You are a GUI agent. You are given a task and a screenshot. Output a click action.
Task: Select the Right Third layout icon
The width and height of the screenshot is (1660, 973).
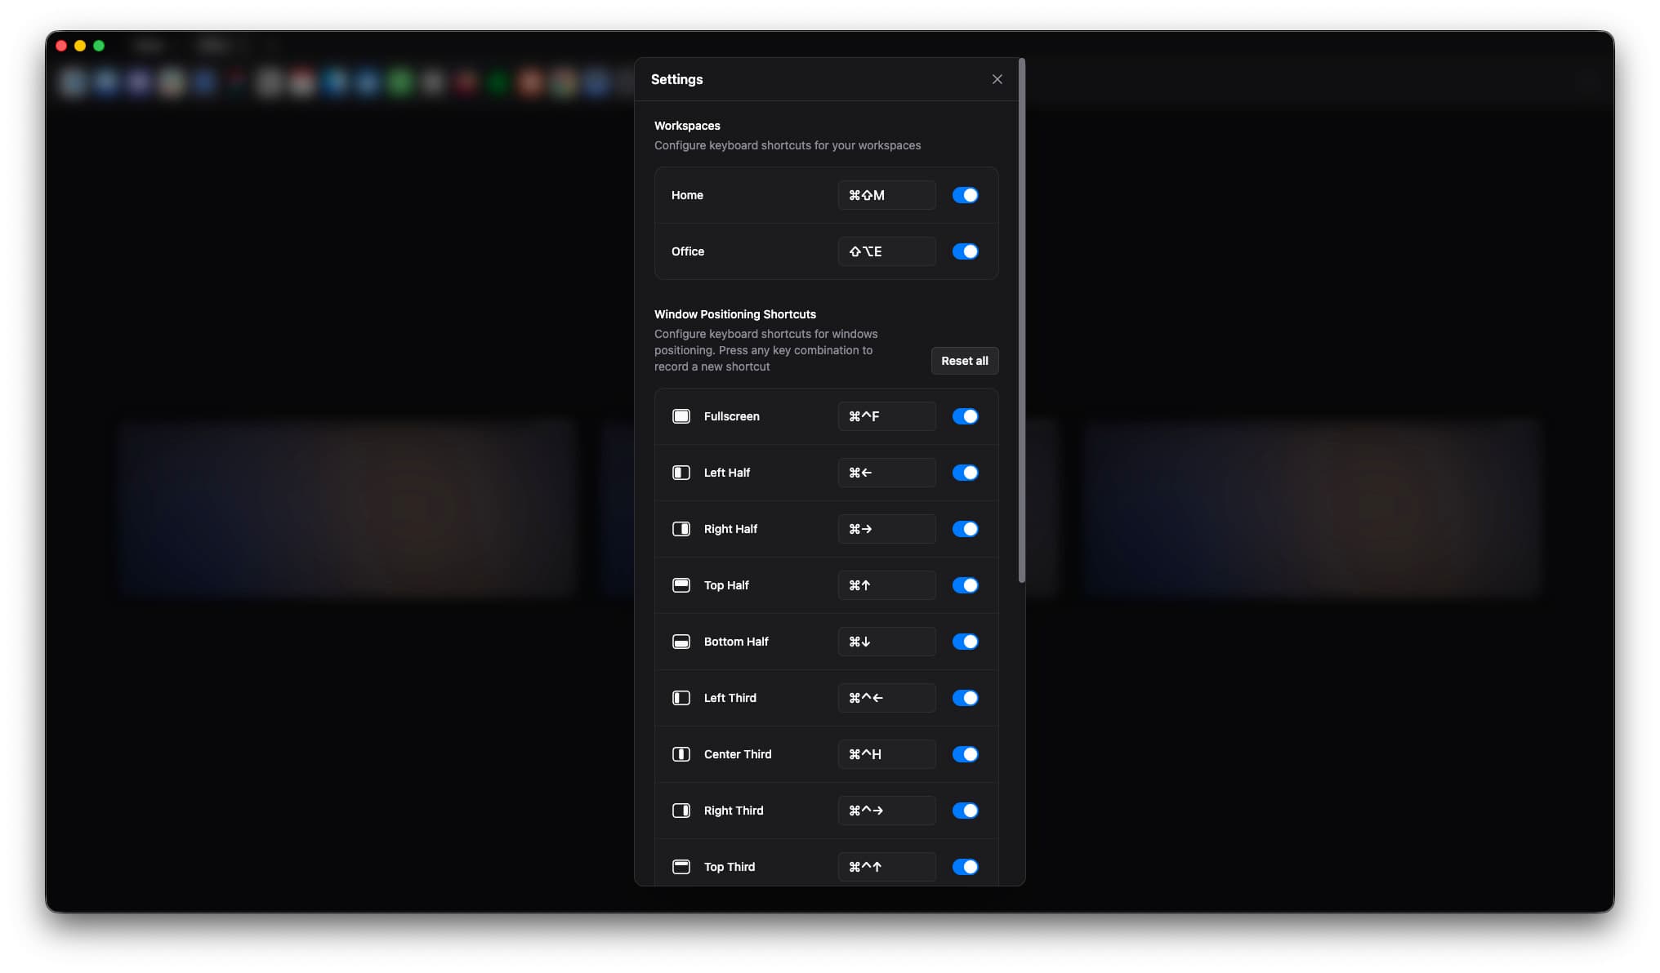click(681, 810)
